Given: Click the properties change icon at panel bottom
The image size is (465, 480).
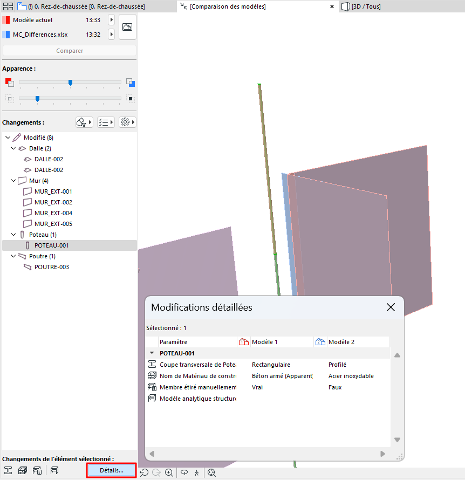Looking at the screenshot, I should 37,470.
